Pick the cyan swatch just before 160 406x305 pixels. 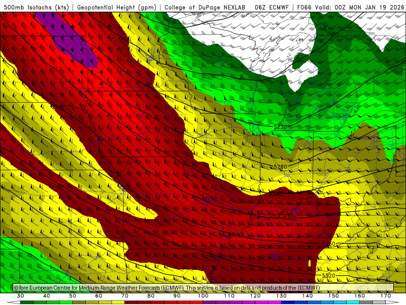pyautogui.click(x=353, y=302)
